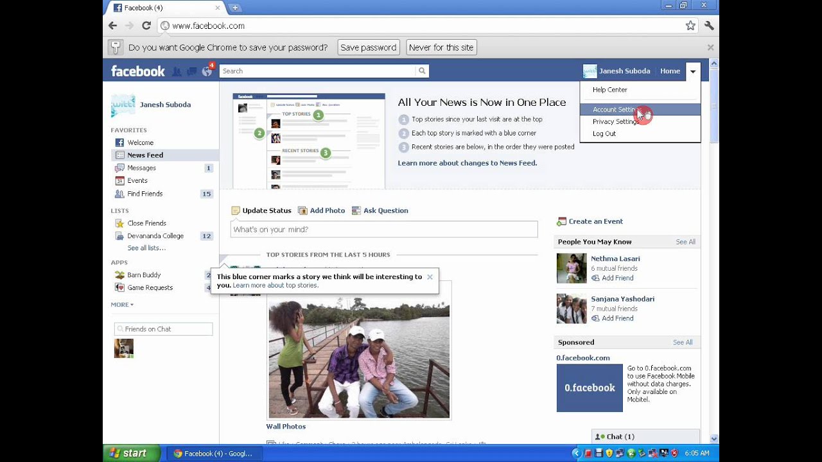Open the Devananda College list icon
This screenshot has width=822, height=462.
pos(119,236)
